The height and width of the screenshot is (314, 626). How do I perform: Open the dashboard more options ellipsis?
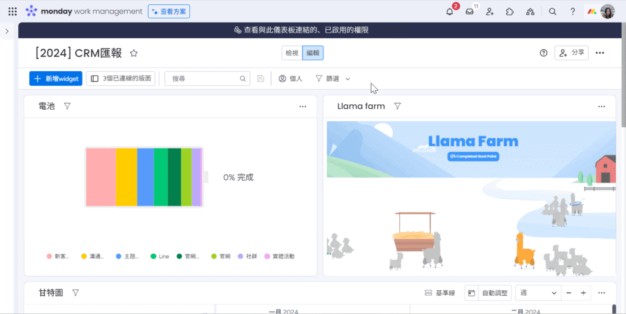click(600, 53)
